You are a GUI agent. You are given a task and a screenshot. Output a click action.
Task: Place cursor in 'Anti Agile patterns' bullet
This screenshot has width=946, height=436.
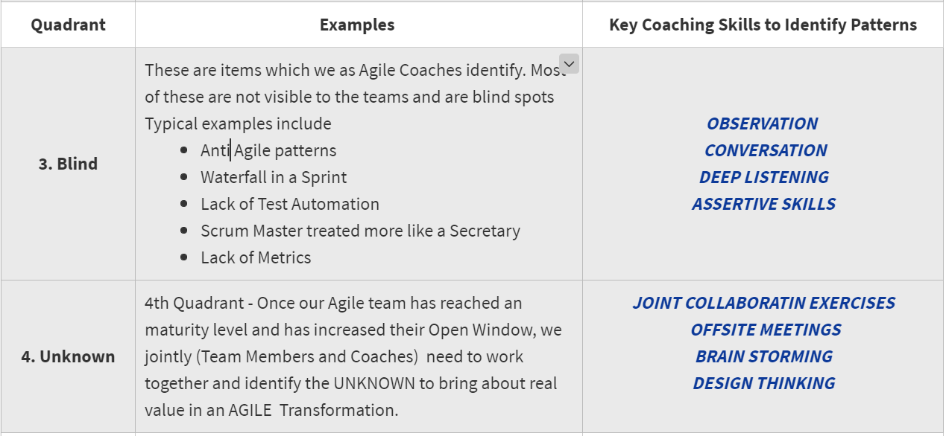268,150
